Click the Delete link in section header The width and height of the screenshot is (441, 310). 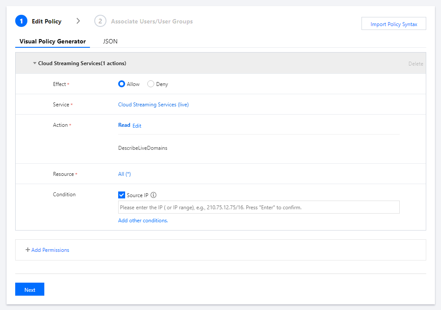click(415, 64)
